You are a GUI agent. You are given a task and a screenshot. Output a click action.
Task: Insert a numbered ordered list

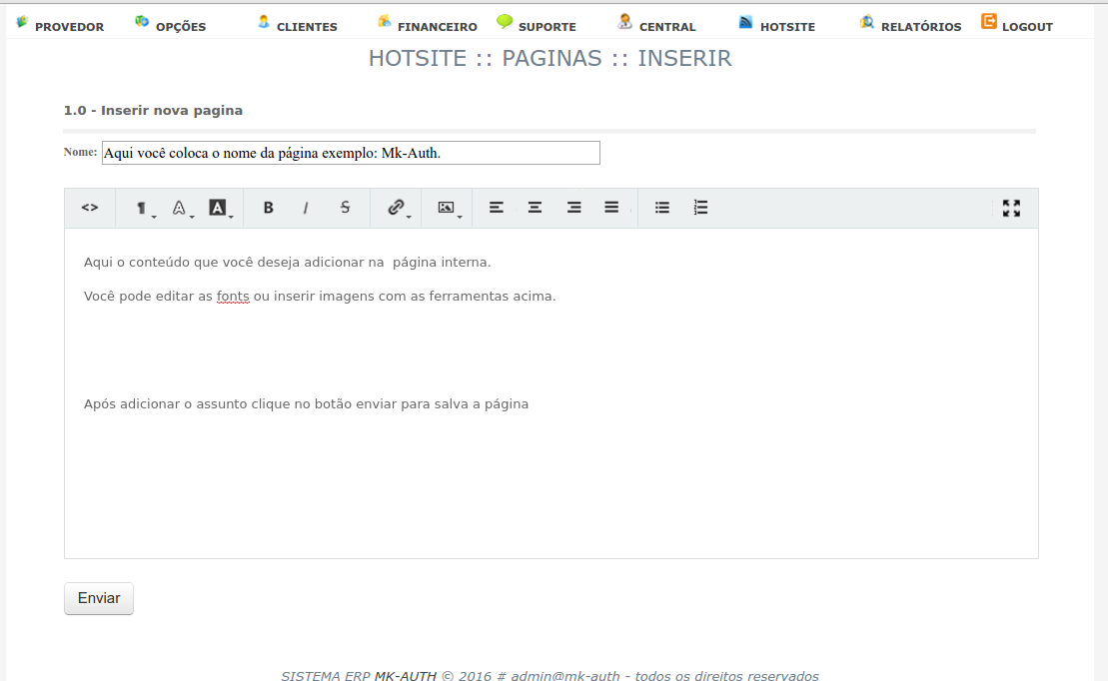click(700, 208)
